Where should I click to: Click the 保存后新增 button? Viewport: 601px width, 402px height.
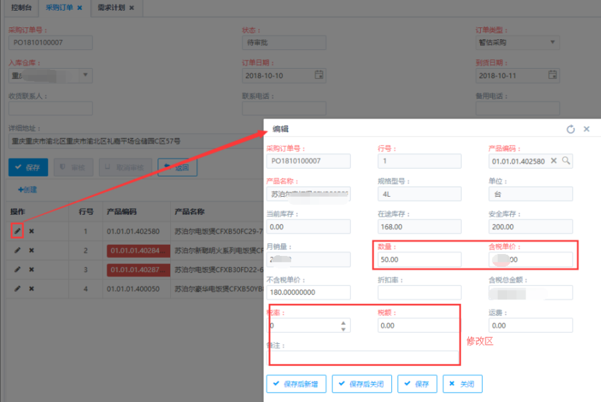coord(296,384)
